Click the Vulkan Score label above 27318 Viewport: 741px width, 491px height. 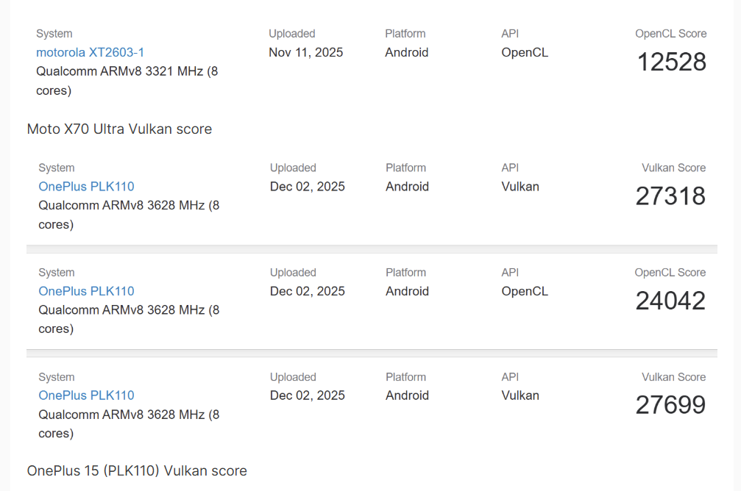(x=673, y=168)
